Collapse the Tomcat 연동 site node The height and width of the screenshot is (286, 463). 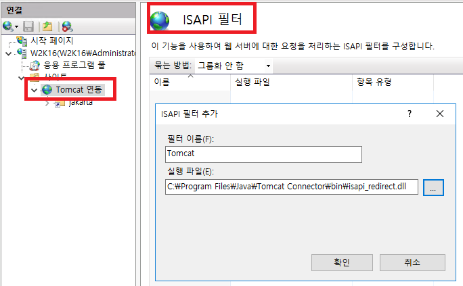pyautogui.click(x=35, y=90)
